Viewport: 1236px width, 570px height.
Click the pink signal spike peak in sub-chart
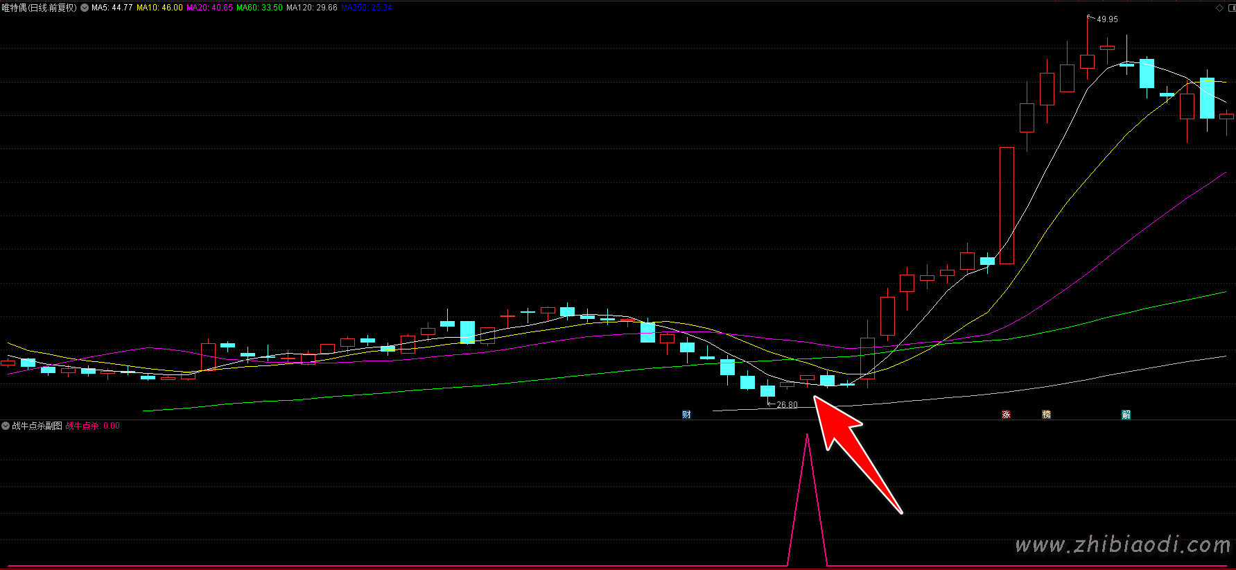(x=807, y=435)
